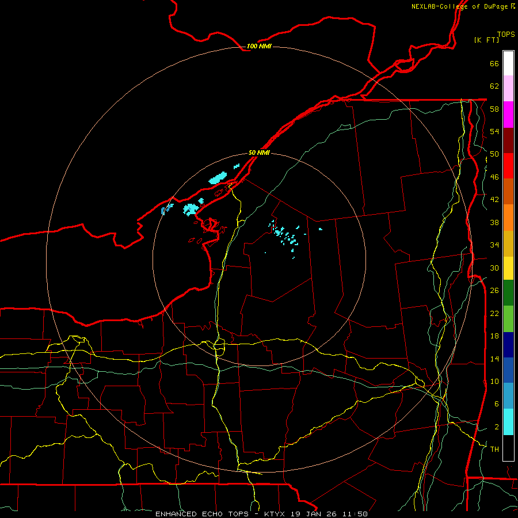Click the legend value 30
The height and width of the screenshot is (518, 518).
[x=494, y=268]
